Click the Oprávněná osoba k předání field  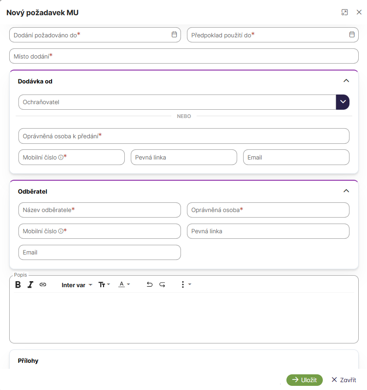(184, 136)
